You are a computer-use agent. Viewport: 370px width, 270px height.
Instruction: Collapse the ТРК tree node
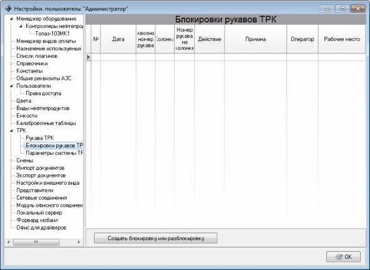tap(11, 131)
